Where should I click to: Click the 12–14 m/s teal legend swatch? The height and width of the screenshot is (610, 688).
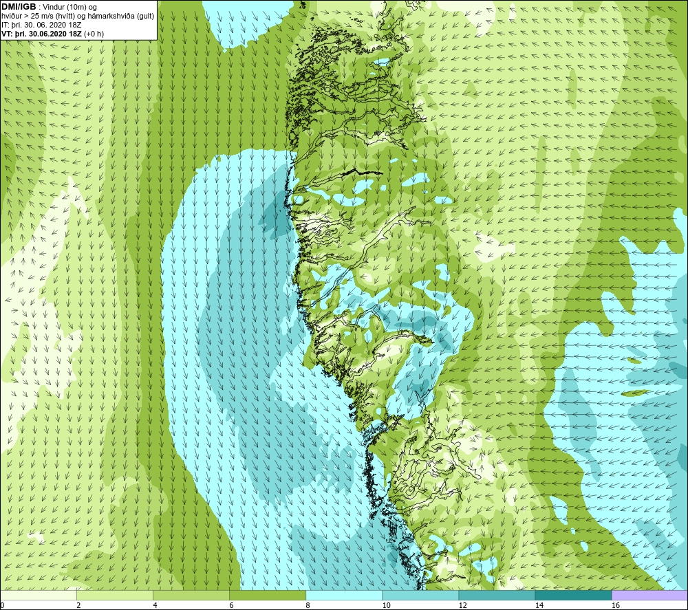(497, 595)
